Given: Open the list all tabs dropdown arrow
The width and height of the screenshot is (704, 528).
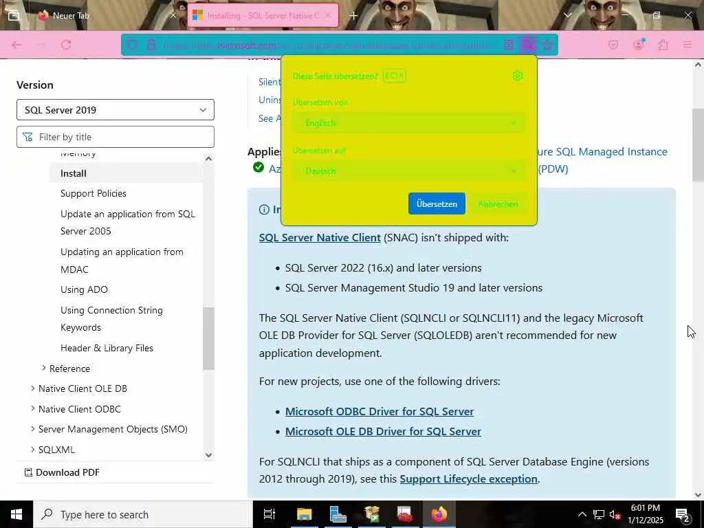Looking at the screenshot, I should tap(567, 16).
